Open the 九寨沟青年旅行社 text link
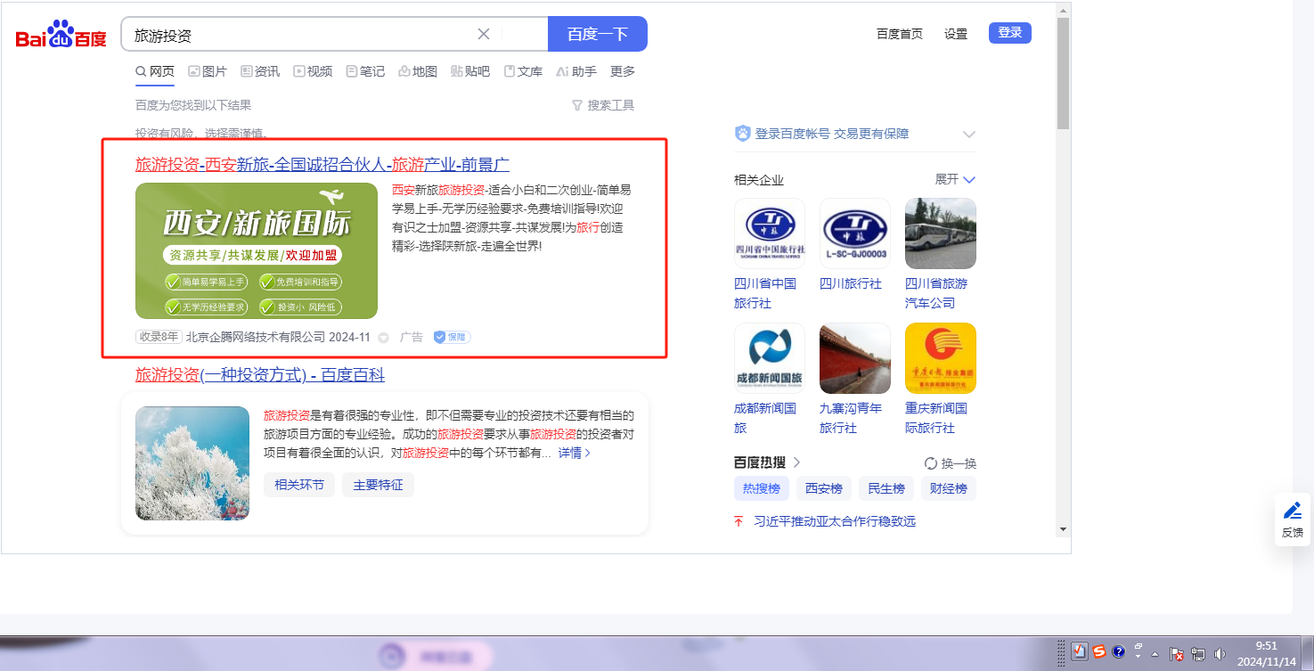 point(851,418)
